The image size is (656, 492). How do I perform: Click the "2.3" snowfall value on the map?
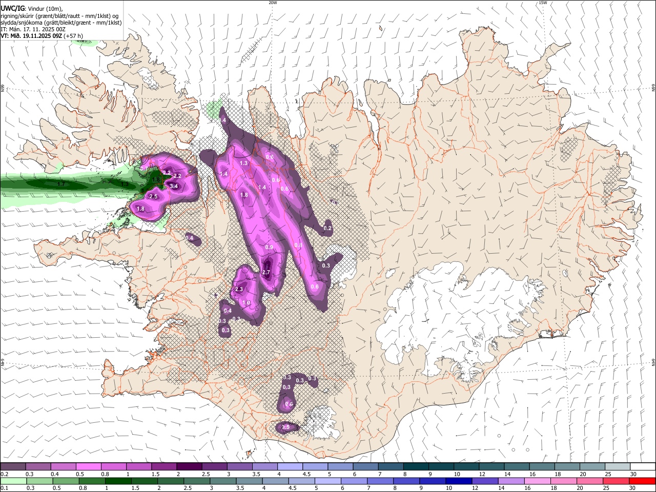click(x=238, y=290)
